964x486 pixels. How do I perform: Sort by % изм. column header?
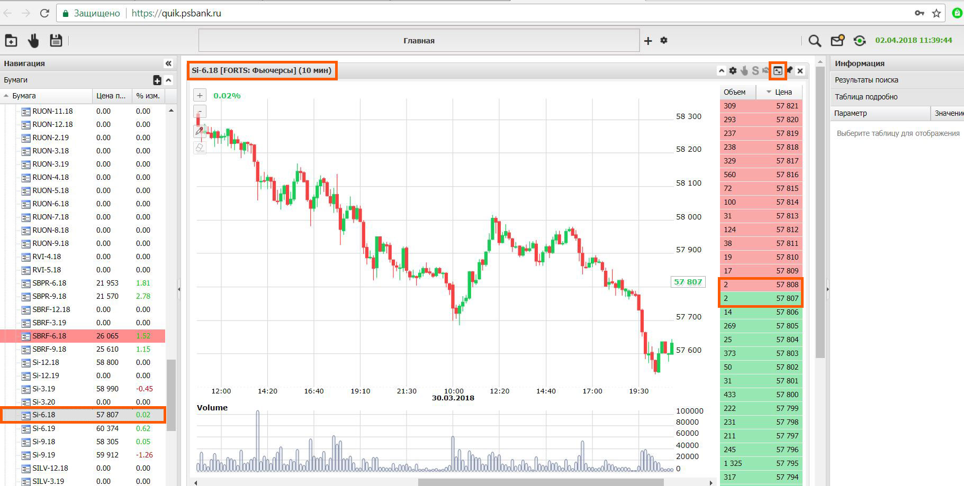[x=148, y=96]
